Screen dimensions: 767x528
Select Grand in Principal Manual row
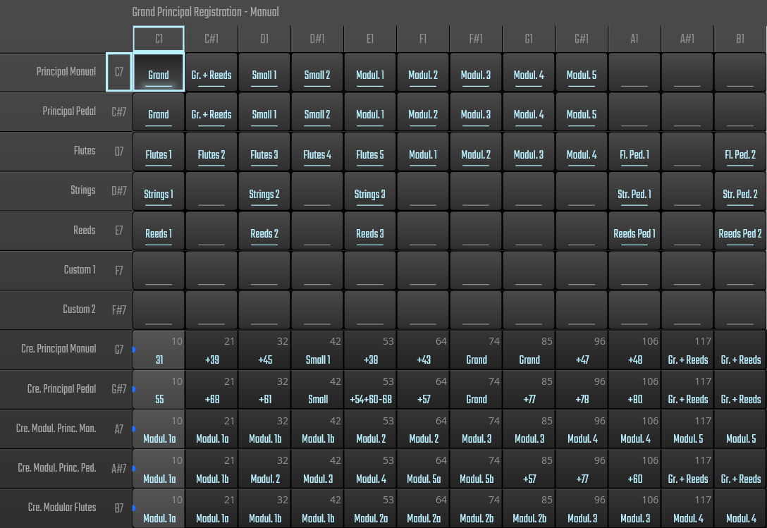pyautogui.click(x=159, y=73)
